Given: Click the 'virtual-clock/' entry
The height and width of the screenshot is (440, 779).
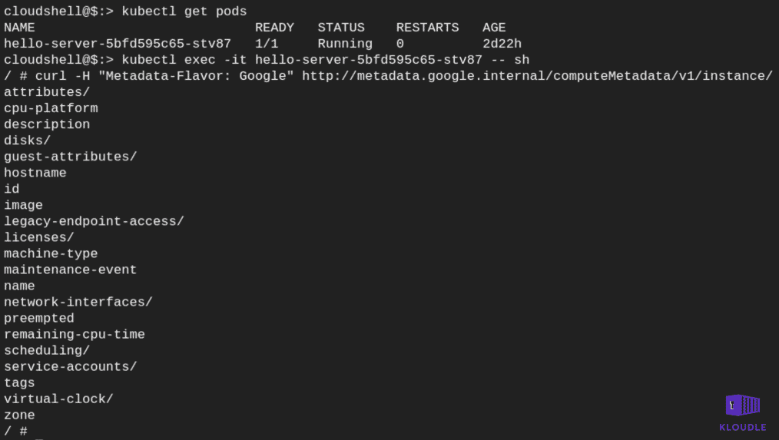Looking at the screenshot, I should click(x=58, y=399).
